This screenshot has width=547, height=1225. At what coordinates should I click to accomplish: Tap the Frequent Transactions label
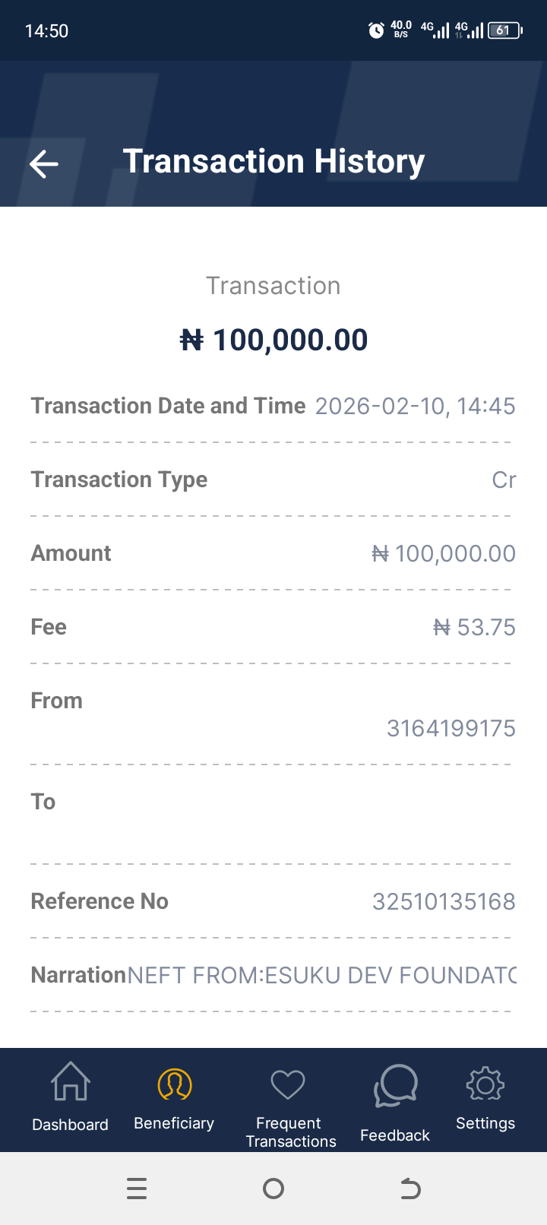pos(290,1132)
